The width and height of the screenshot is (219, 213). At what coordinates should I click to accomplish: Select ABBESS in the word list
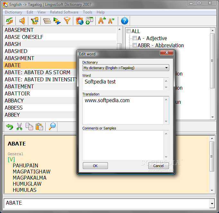[40, 108]
